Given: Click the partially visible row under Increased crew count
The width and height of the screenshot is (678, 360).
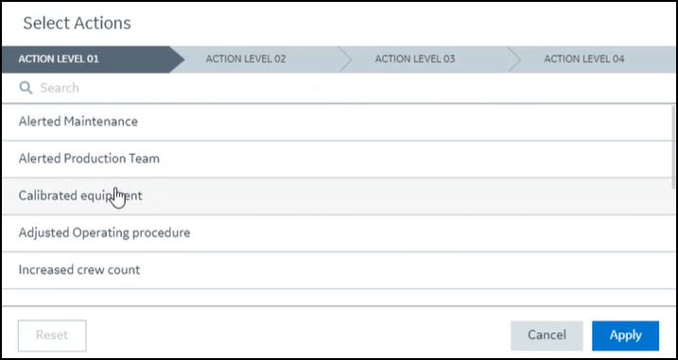Looking at the screenshot, I should coord(338,298).
